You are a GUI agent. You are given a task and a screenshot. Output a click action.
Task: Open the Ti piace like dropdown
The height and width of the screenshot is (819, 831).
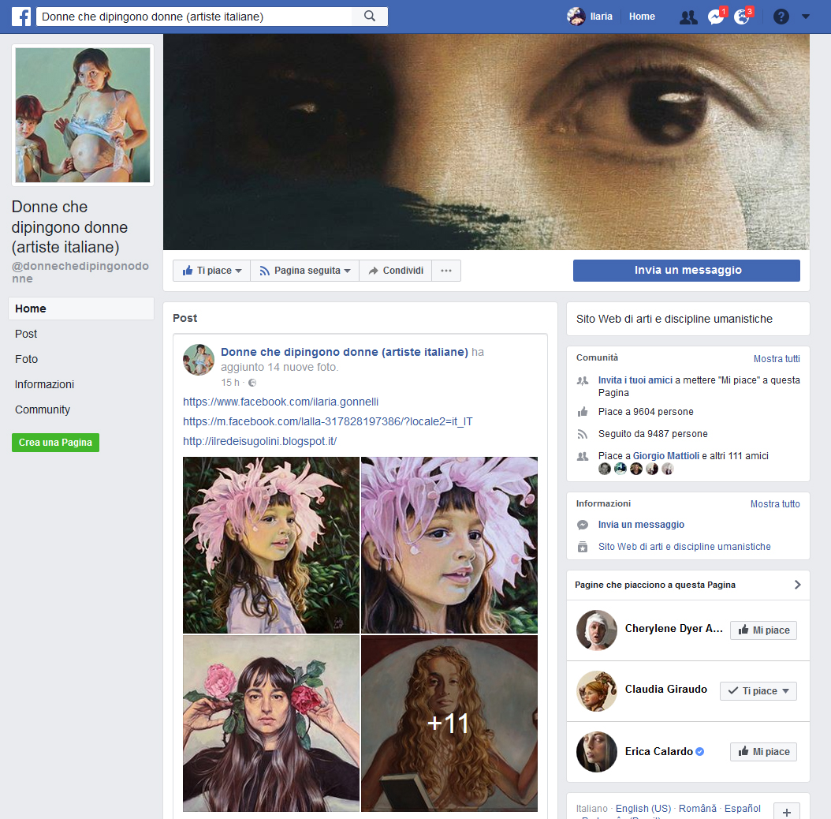click(x=211, y=271)
